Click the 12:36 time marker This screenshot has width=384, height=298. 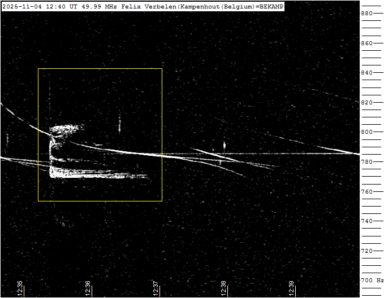[x=88, y=288]
